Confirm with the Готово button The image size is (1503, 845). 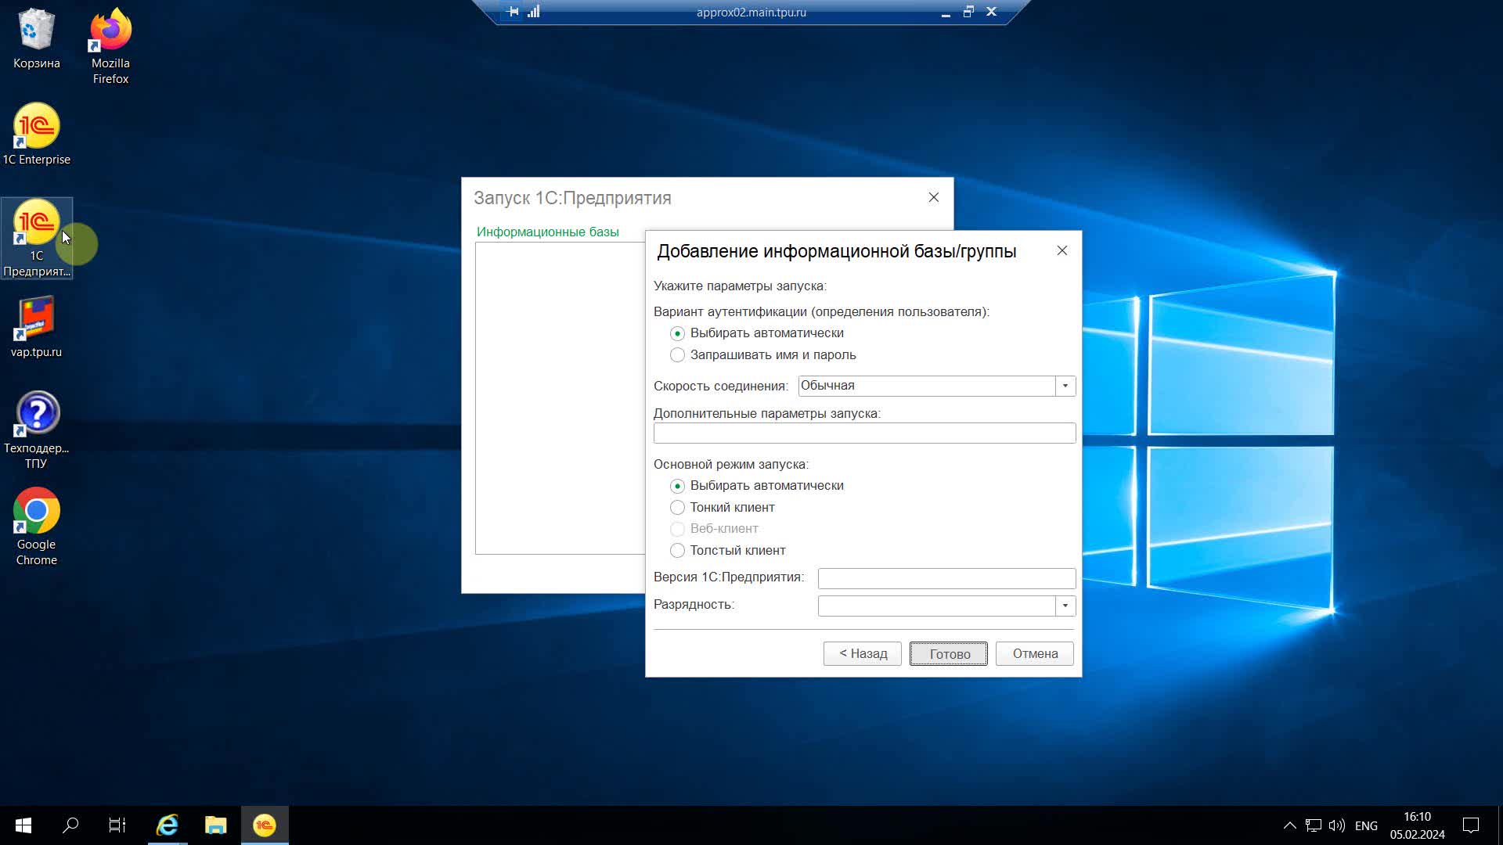pyautogui.click(x=949, y=653)
